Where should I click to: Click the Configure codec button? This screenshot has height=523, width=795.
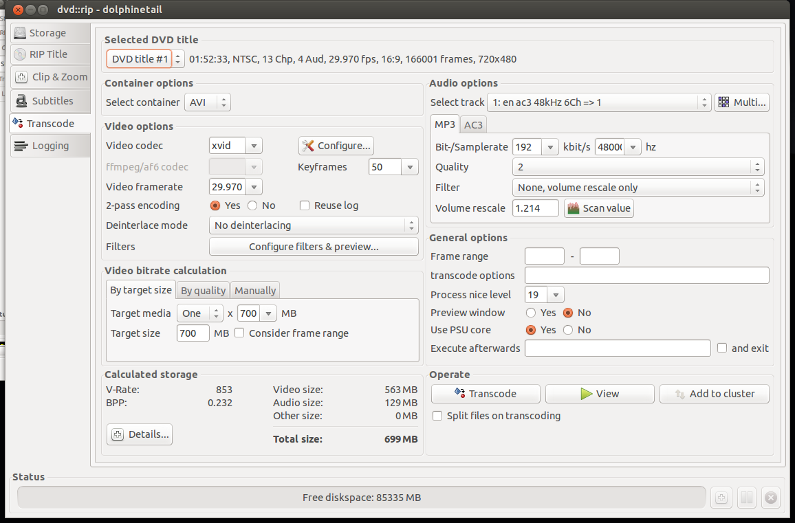(x=336, y=146)
